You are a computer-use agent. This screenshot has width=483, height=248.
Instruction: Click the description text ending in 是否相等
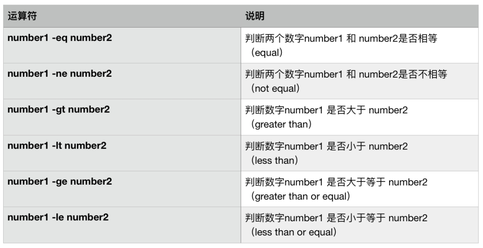(341, 39)
